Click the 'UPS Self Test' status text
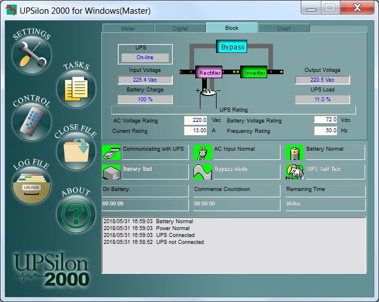This screenshot has height=302, width=379. pos(324,169)
